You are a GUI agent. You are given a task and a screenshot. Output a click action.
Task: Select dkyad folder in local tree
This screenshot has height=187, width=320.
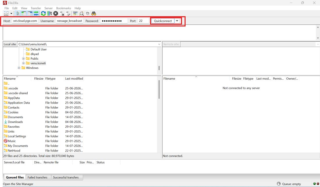pos(35,54)
